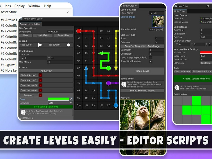212x159 pixels.
Task: Delete Arrow 1 with its red X
Action: tap(41, 75)
